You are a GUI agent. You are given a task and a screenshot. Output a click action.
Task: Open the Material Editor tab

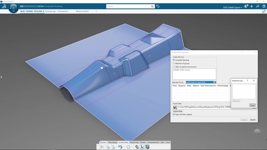[x=82, y=11]
